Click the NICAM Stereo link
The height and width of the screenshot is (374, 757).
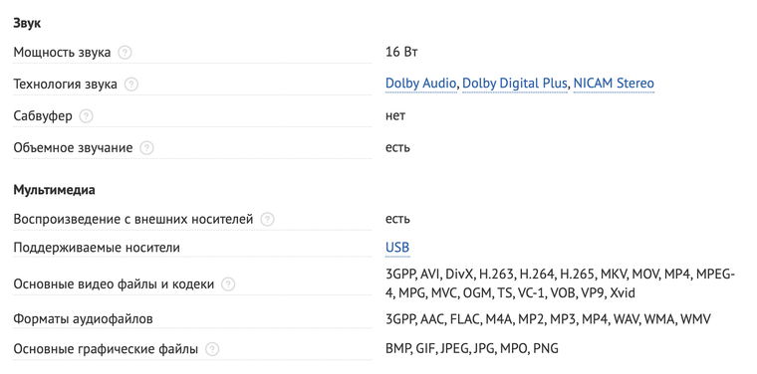(x=614, y=84)
